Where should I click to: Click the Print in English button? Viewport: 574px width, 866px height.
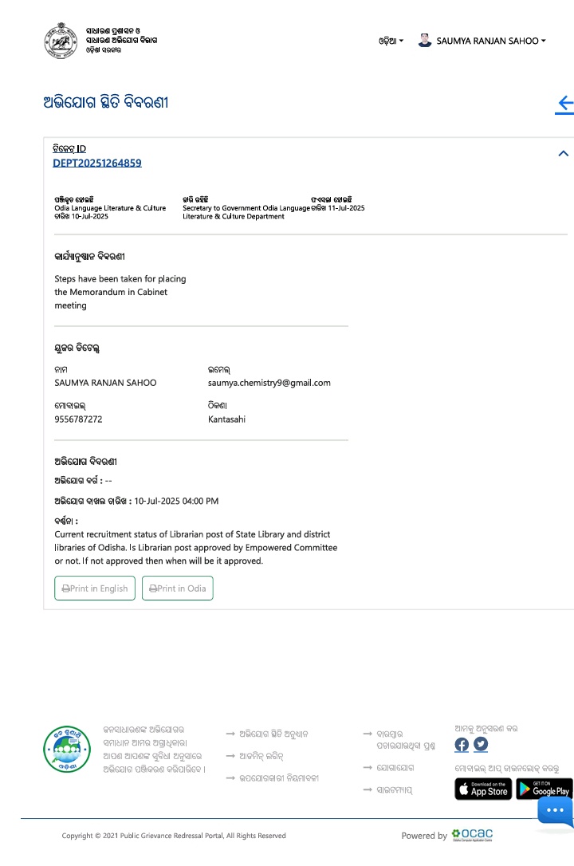95,588
